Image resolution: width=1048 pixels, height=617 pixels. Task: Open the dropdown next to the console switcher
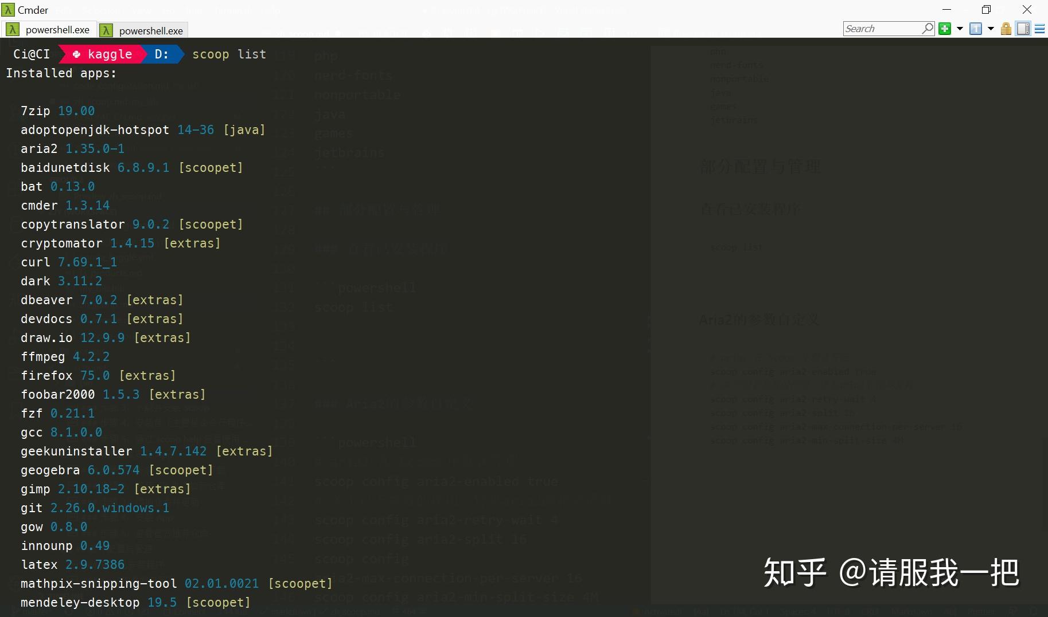pyautogui.click(x=990, y=28)
